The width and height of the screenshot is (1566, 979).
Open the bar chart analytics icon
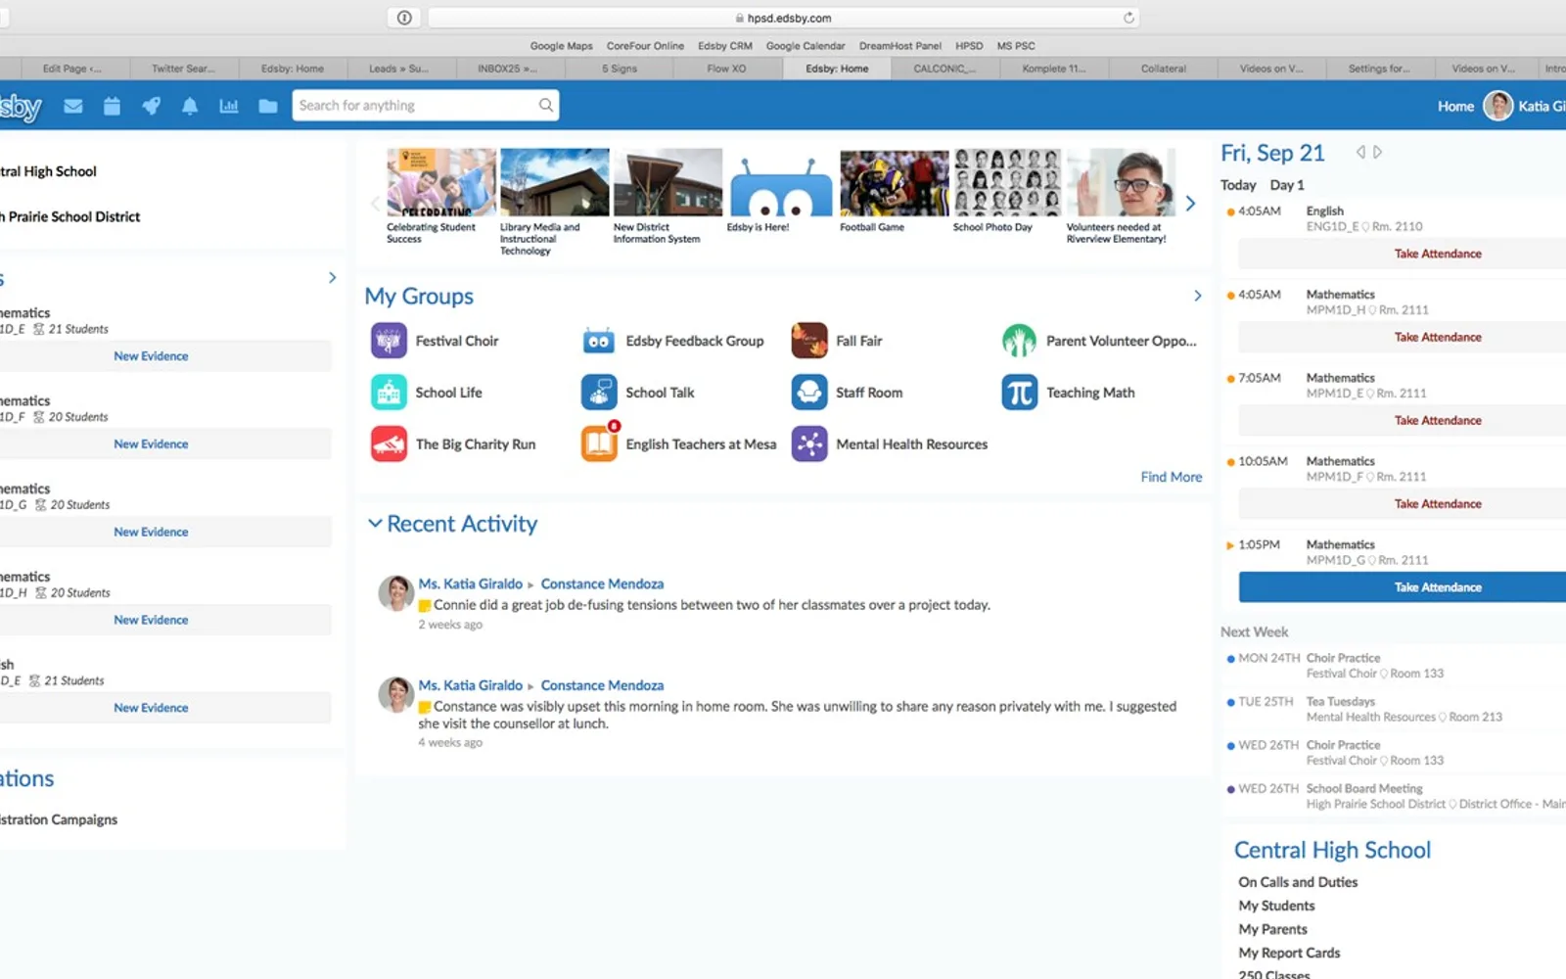tap(229, 106)
